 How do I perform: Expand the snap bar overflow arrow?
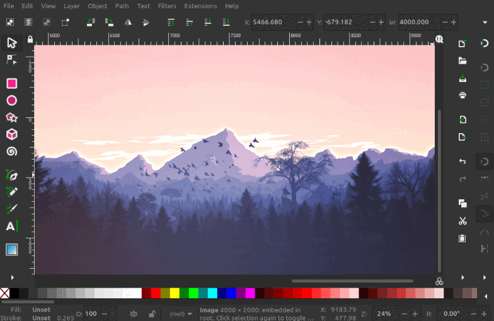(485, 277)
